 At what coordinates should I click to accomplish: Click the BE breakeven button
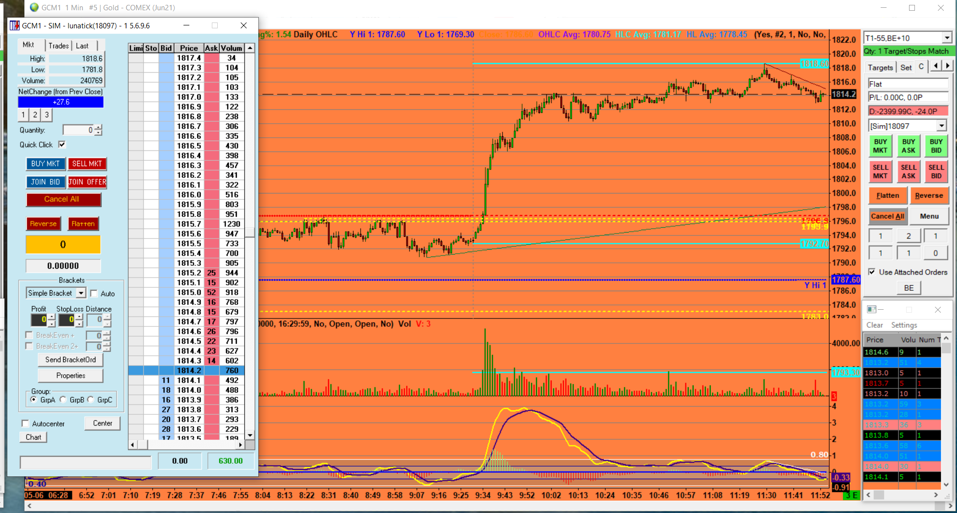pyautogui.click(x=909, y=288)
